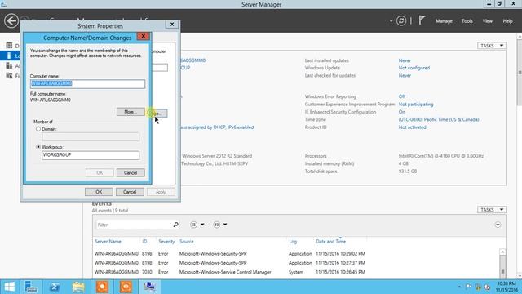
Task: Sort events by Date and Time column
Action: [x=330, y=242]
